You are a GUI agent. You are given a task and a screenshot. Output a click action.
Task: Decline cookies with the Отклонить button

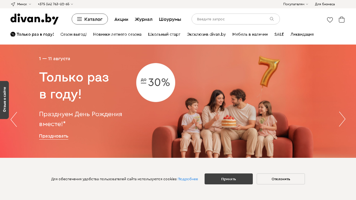pos(281,179)
